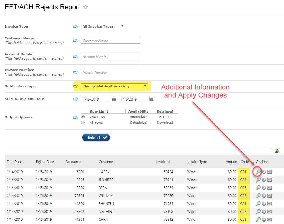Select the All rows radio option
This screenshot has width=284, height=224.
83,123
